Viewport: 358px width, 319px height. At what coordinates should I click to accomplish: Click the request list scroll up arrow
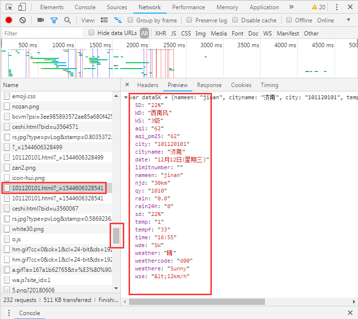116,96
